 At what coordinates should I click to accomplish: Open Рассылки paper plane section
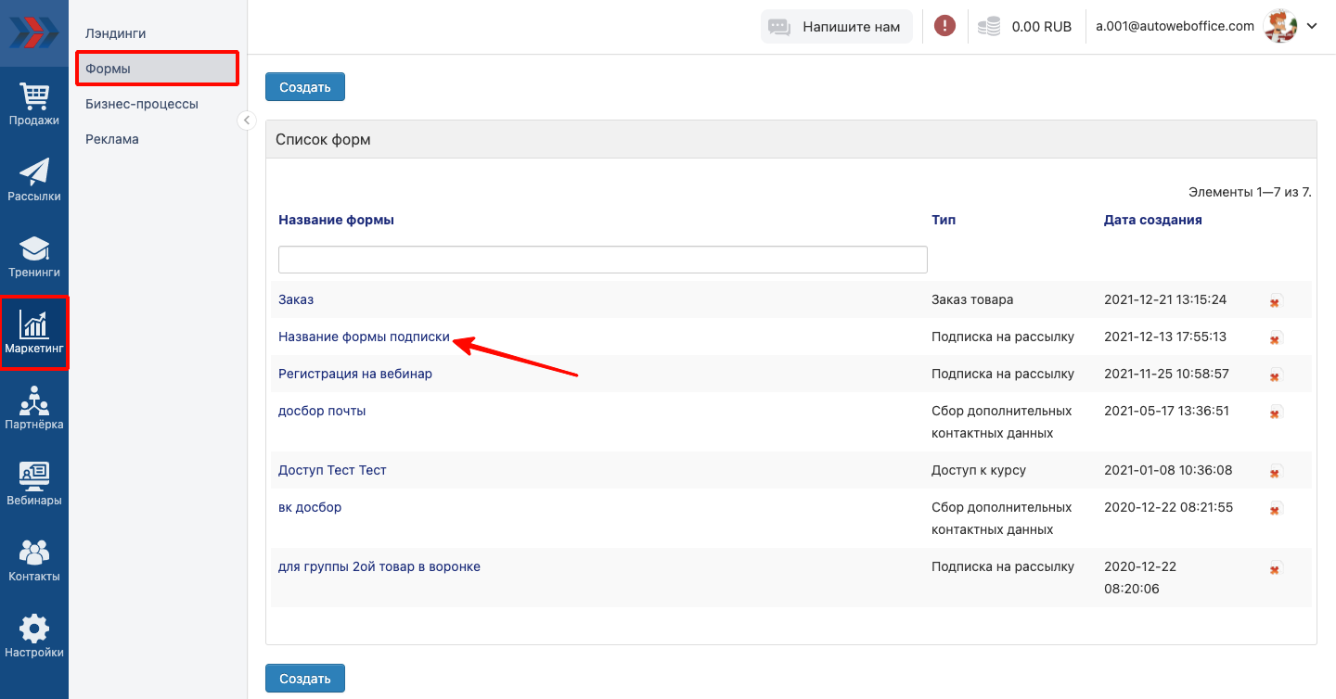tap(34, 180)
